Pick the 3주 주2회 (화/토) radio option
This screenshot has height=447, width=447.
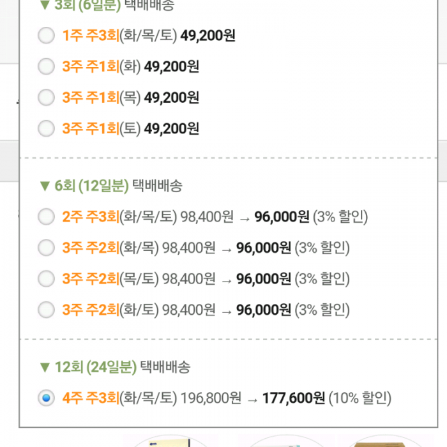point(47,310)
